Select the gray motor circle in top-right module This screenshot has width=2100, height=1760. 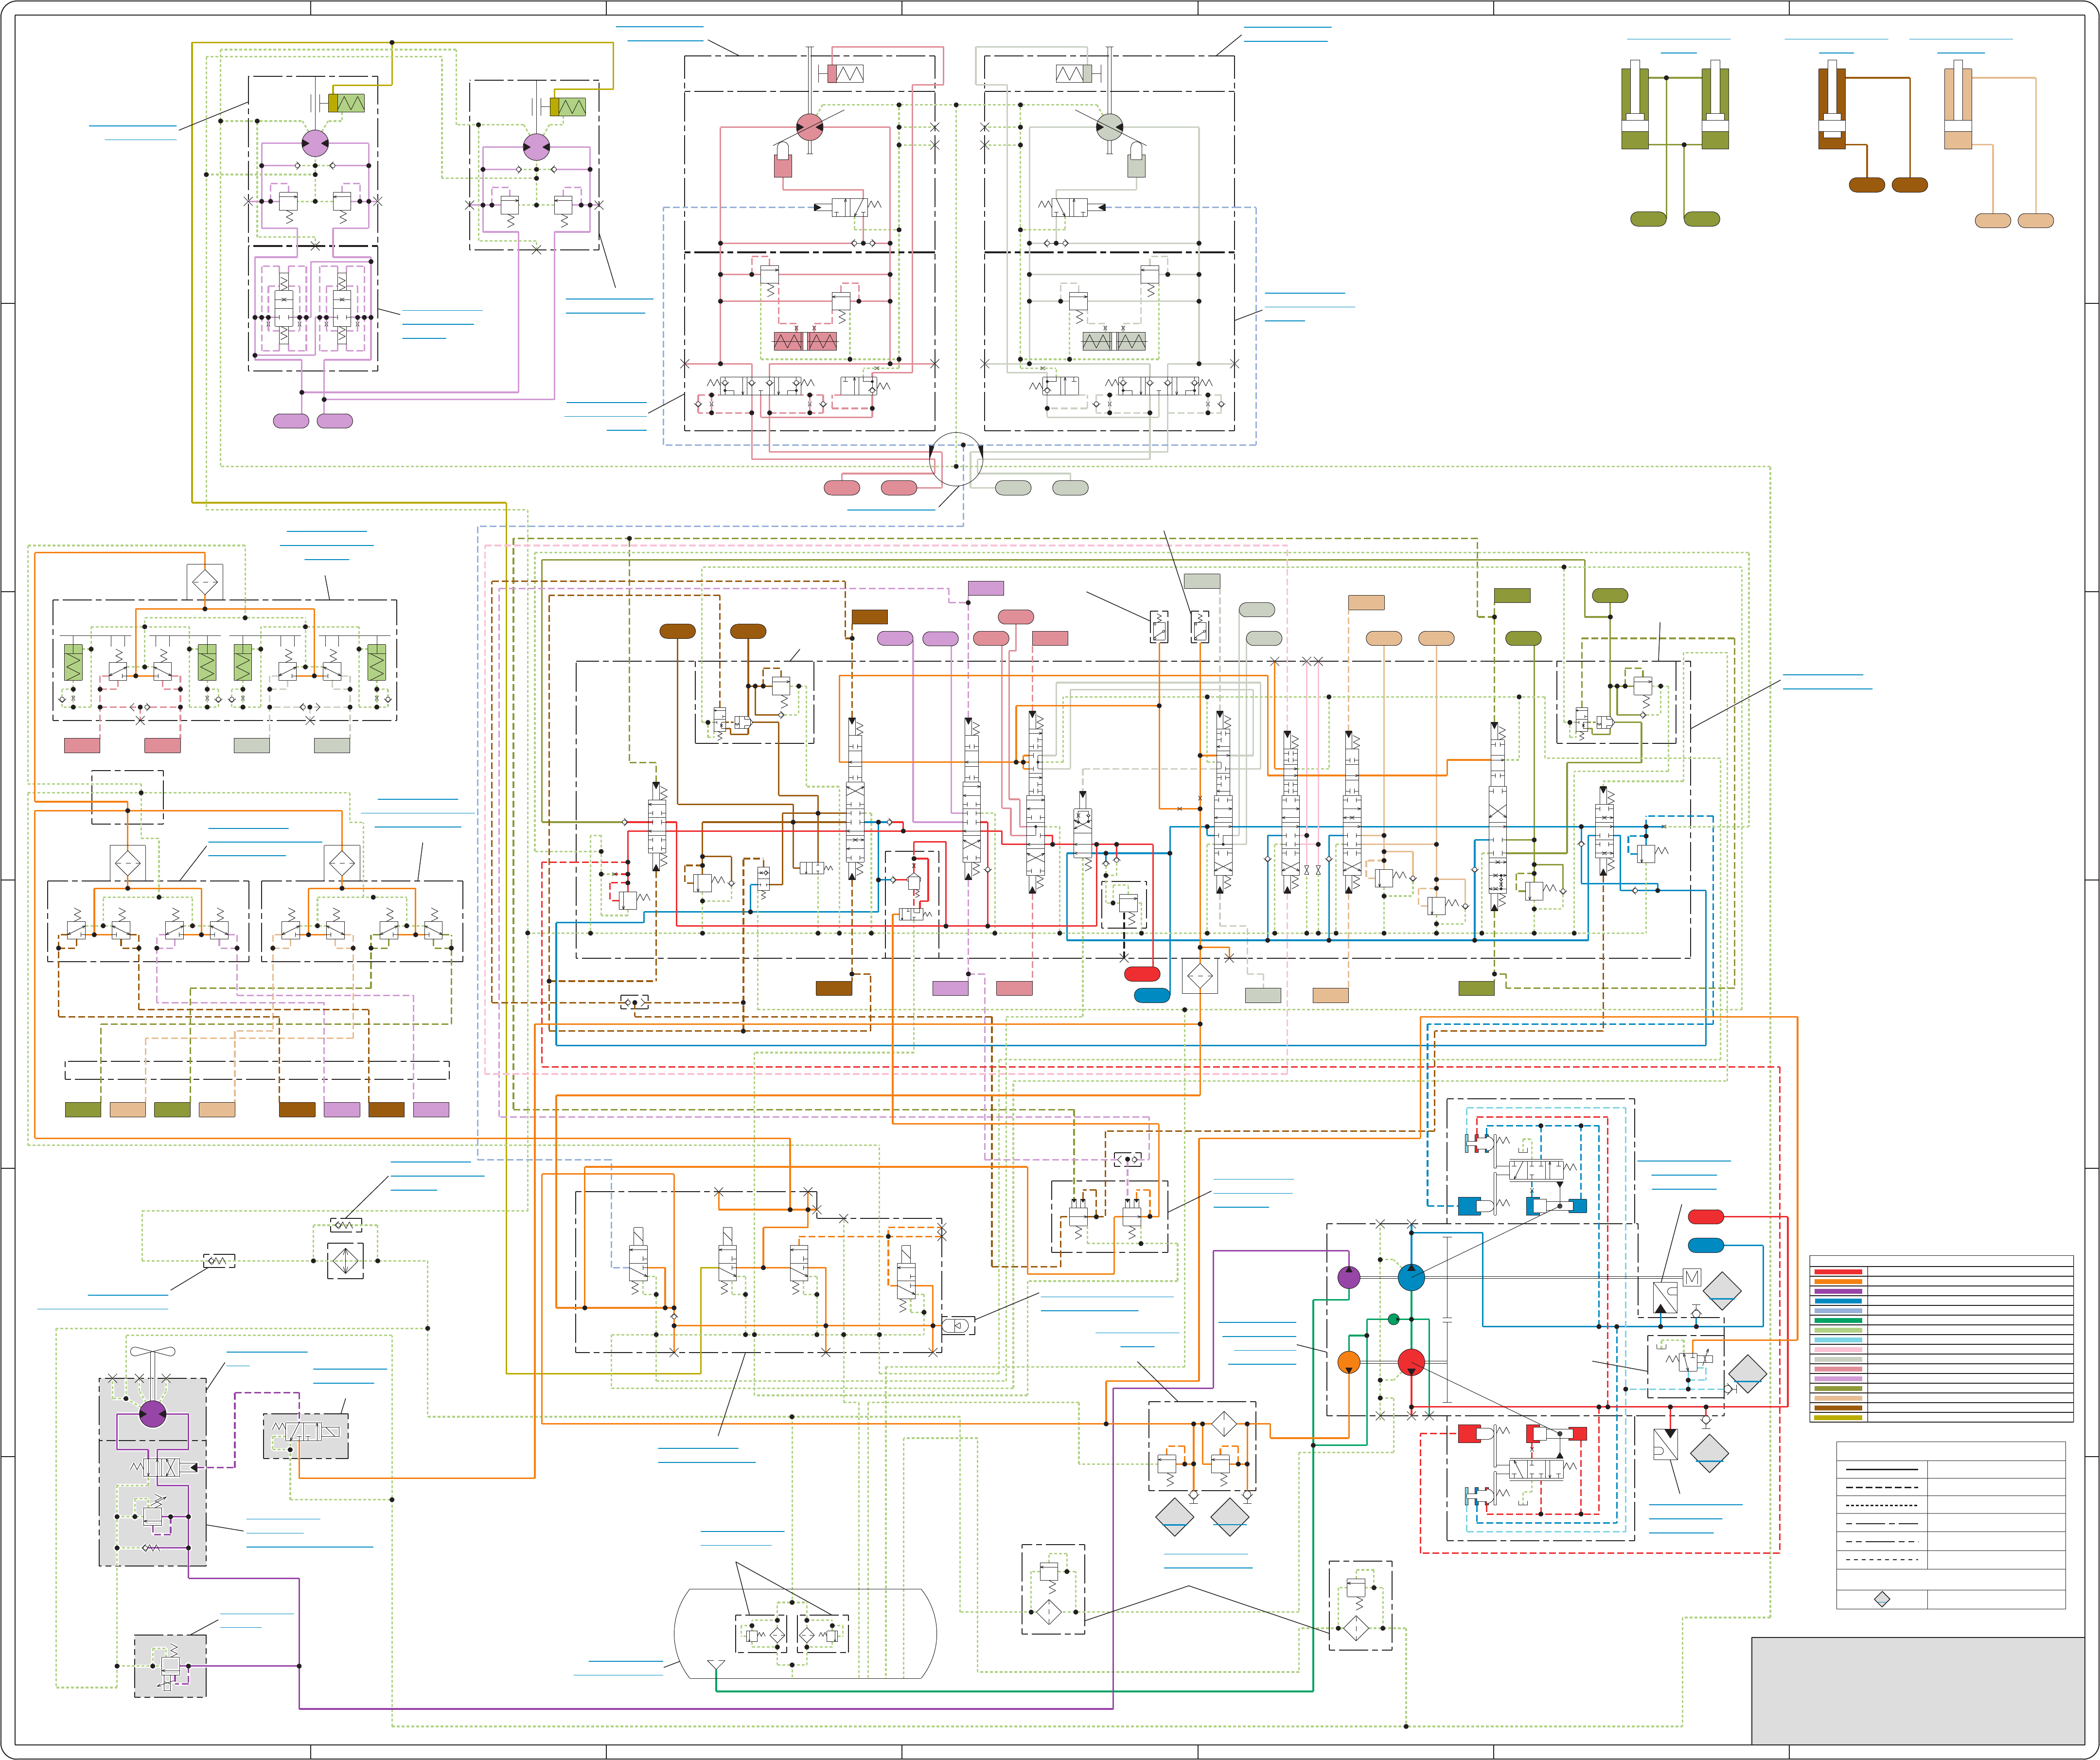coord(1109,127)
